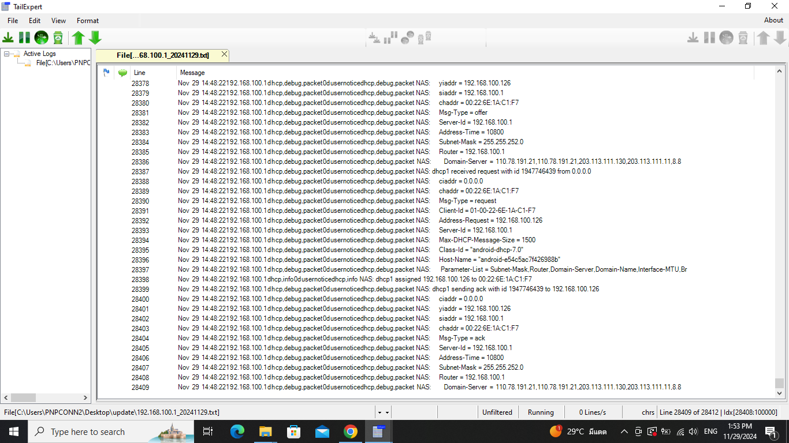The height and width of the screenshot is (443, 789).
Task: Open the View menu
Action: click(58, 20)
